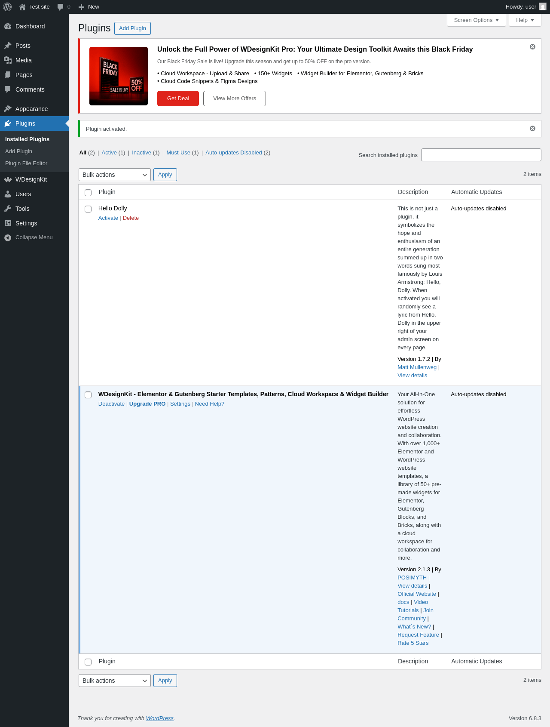Open the Test site home icon

tap(22, 7)
